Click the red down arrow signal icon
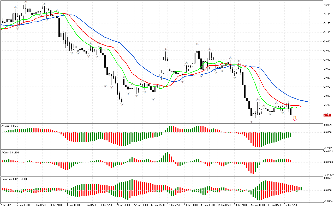This screenshot has height=208, width=334. [x=295, y=119]
